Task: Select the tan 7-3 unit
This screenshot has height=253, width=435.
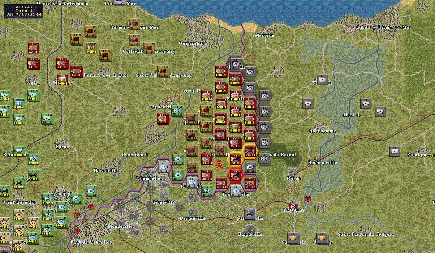Action: point(134,40)
